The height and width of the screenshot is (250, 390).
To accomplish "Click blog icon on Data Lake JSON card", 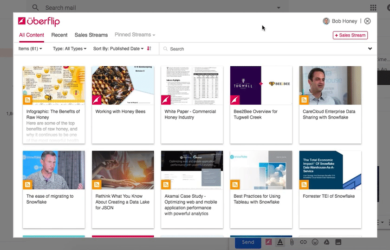I will coord(97,185).
